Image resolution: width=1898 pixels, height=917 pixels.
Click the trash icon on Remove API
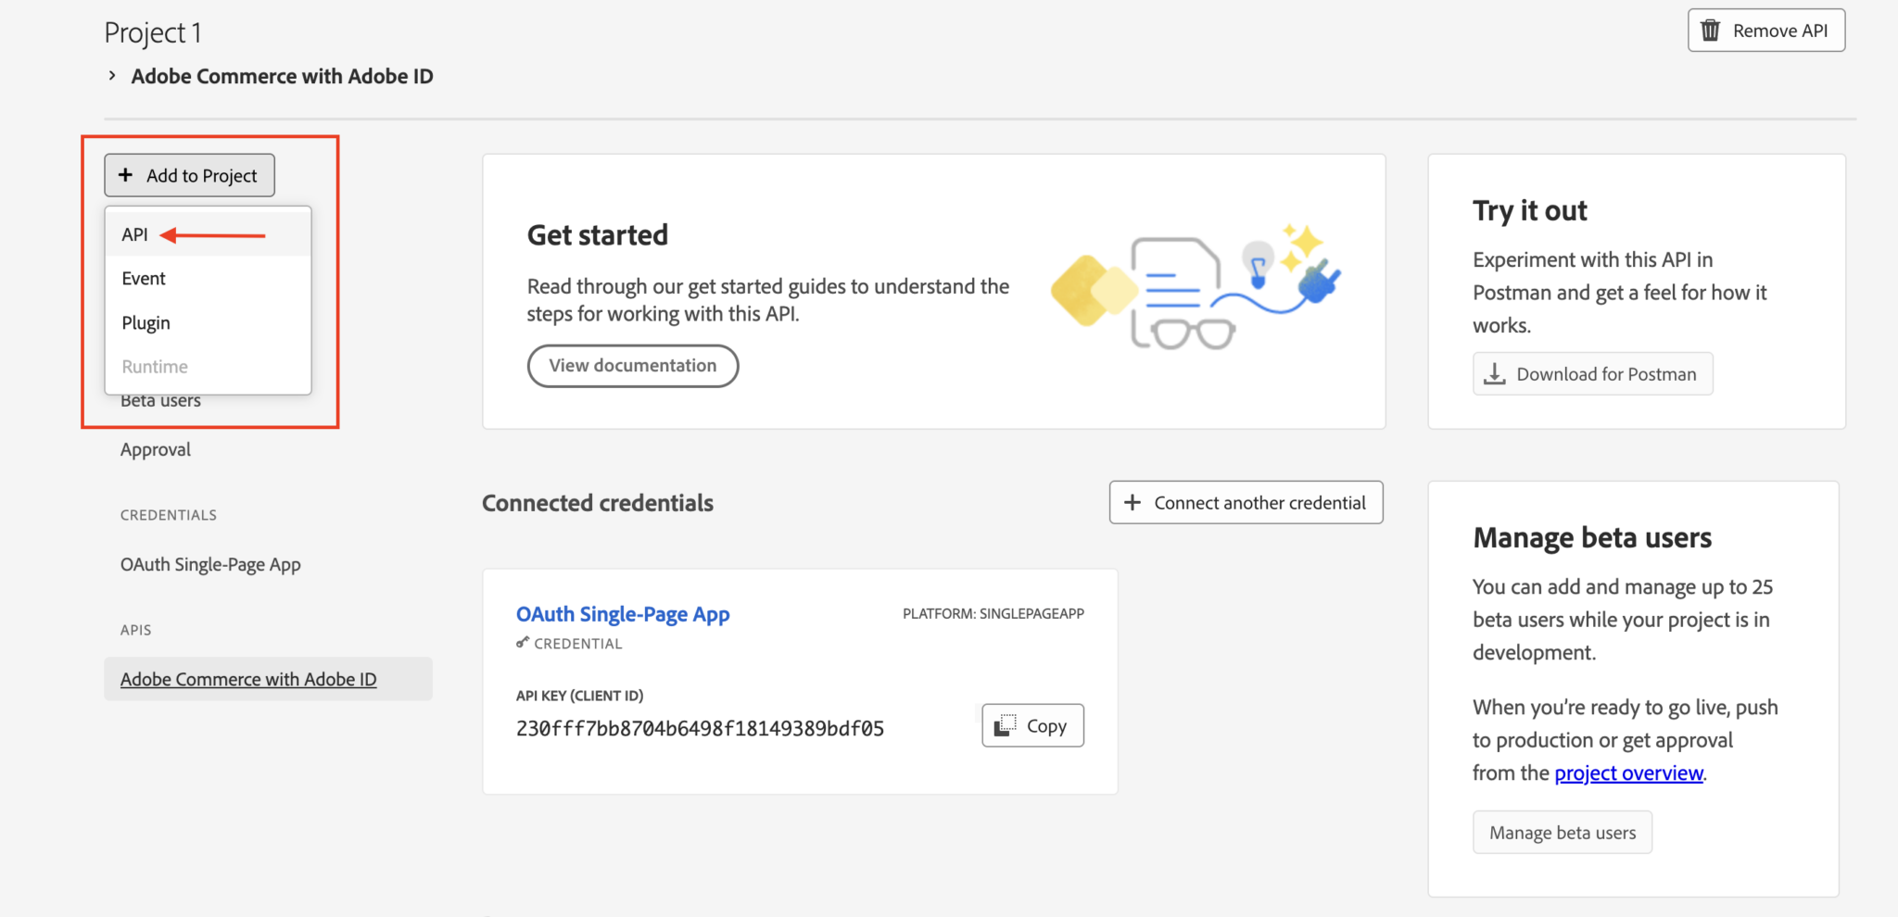click(x=1711, y=31)
